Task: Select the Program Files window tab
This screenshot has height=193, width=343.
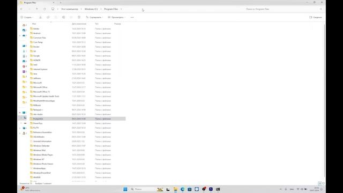Action: [x=37, y=3]
